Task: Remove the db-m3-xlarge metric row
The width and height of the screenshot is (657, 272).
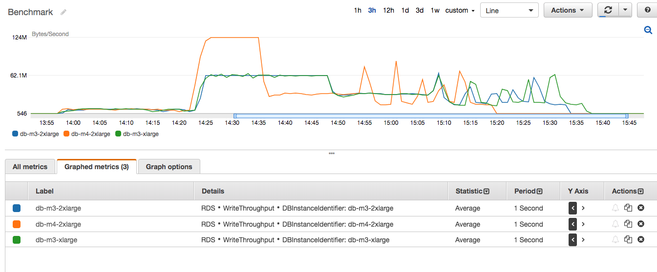Action: click(x=641, y=240)
